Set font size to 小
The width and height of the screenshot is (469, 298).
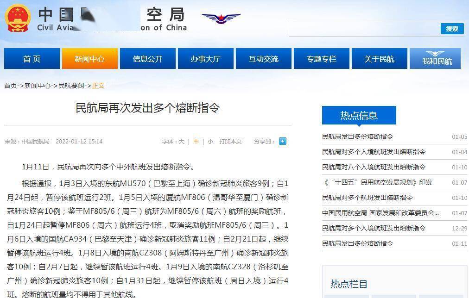[x=210, y=141]
